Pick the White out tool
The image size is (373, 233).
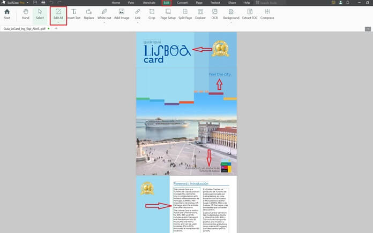point(104,14)
